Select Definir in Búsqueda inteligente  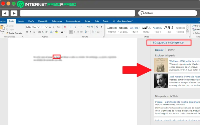tap(171, 50)
